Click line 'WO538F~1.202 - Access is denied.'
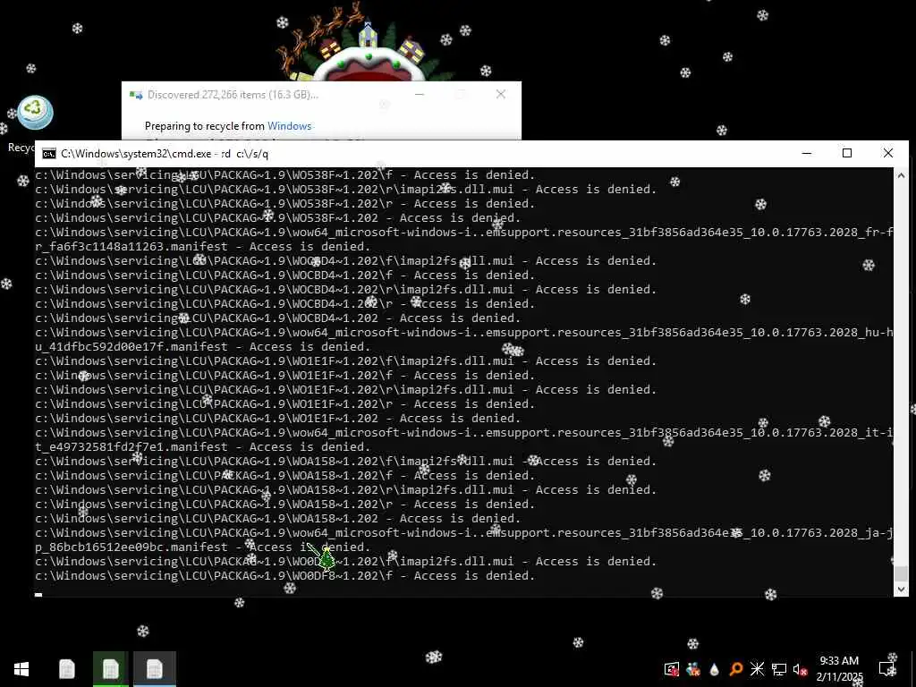Image resolution: width=916 pixels, height=687 pixels. pos(277,218)
